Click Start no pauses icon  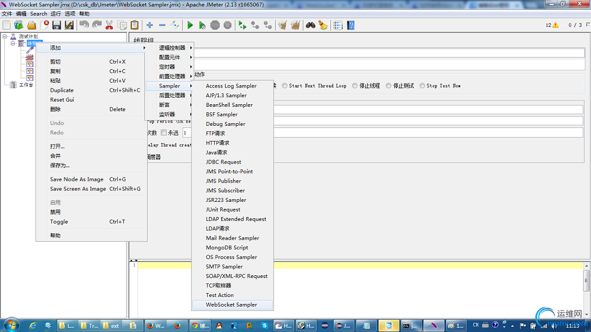pyautogui.click(x=202, y=25)
